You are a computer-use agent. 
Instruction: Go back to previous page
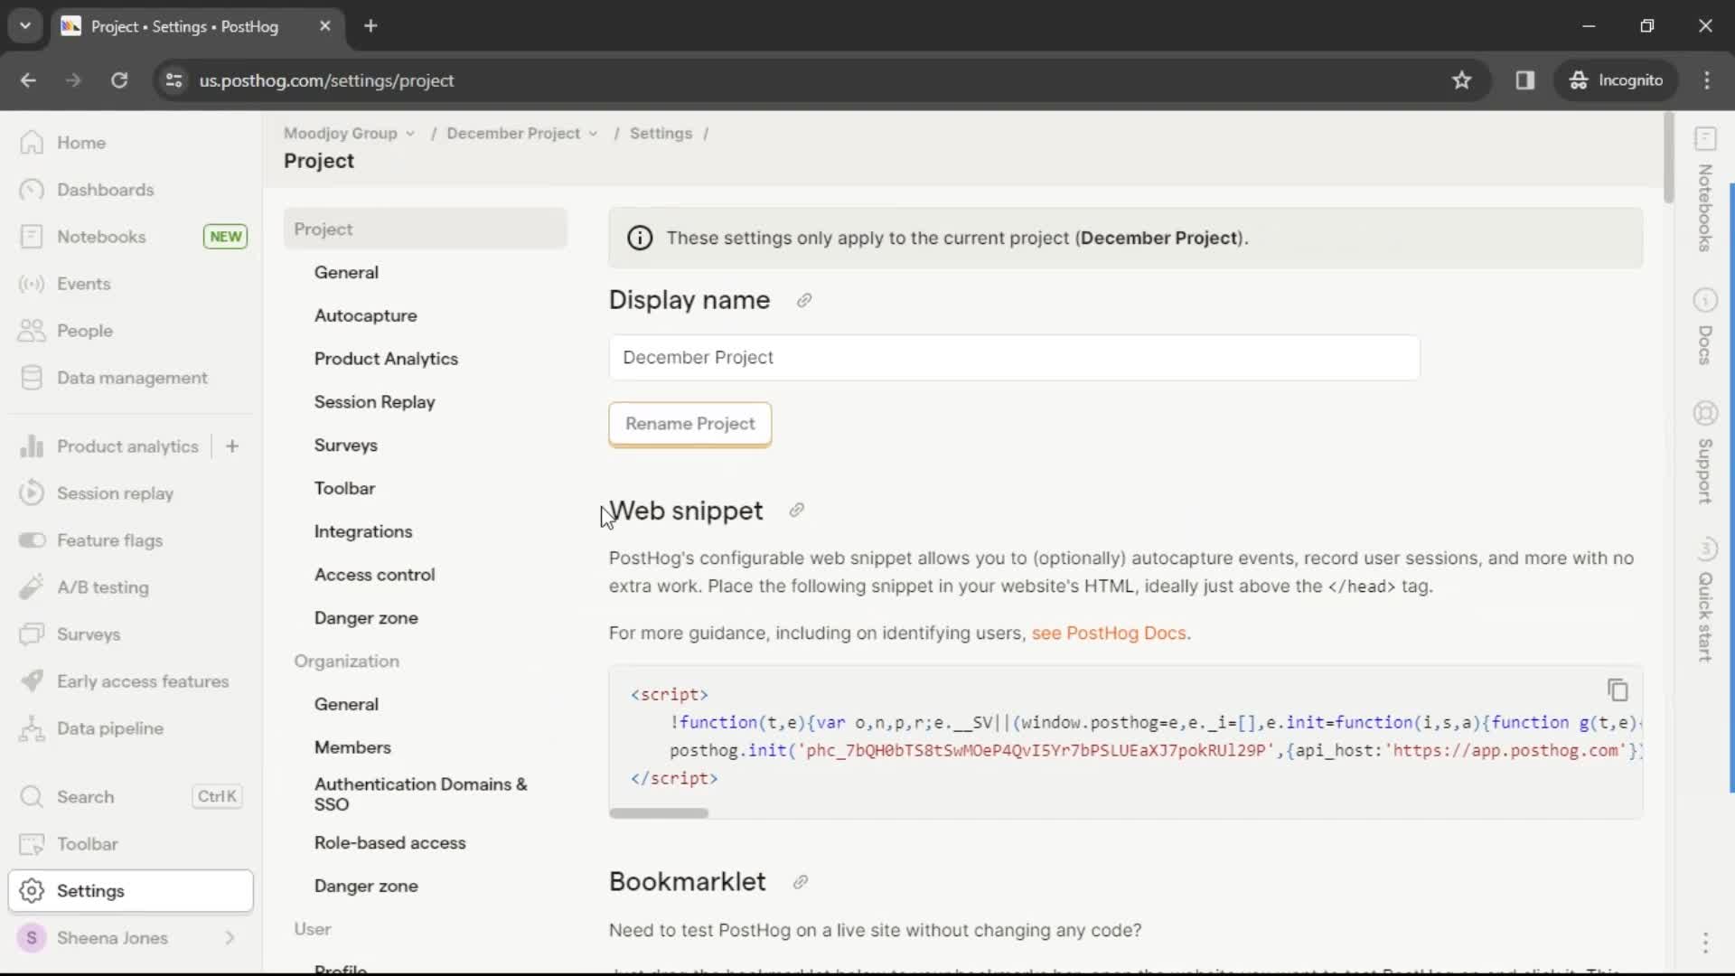click(x=28, y=80)
